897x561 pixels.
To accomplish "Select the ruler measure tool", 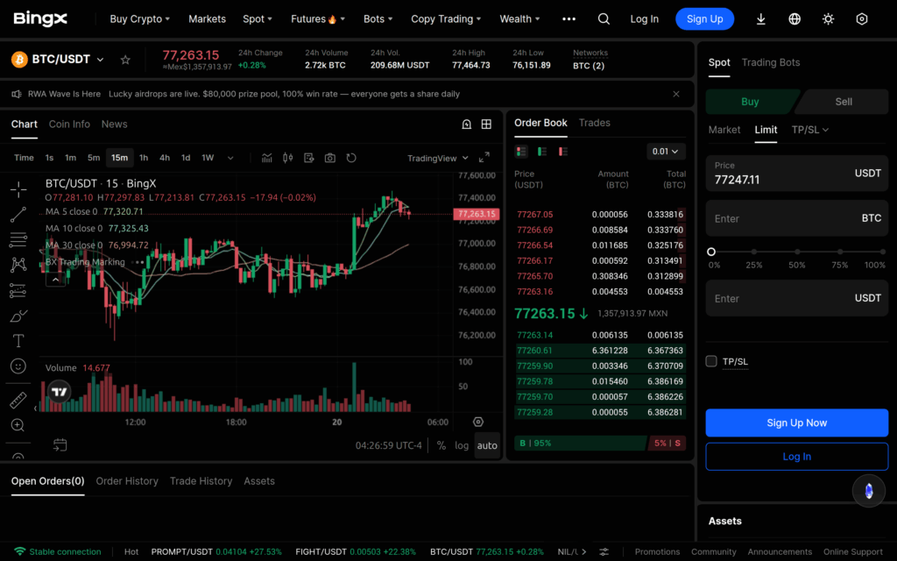I will coord(18,400).
